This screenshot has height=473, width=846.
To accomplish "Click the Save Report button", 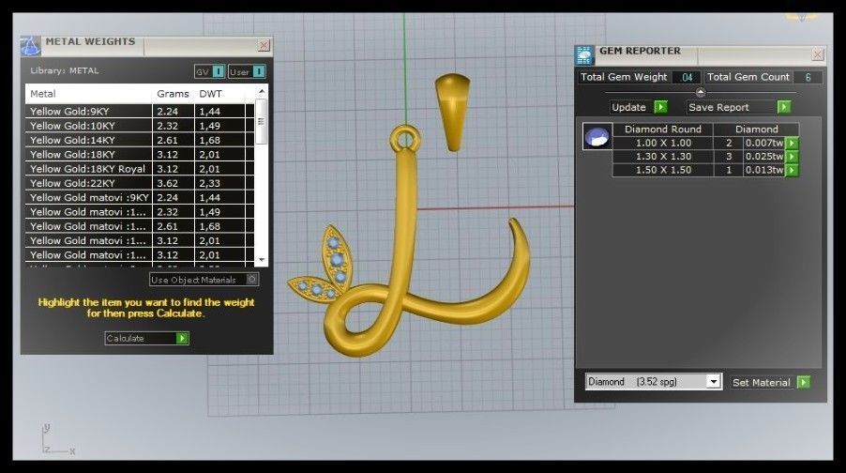I will [739, 107].
